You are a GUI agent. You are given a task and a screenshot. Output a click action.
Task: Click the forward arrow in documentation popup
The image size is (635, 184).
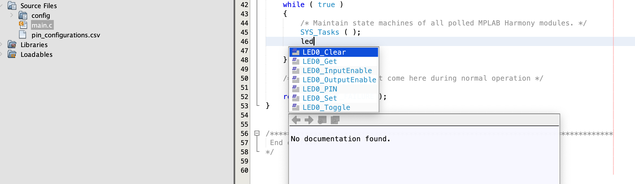pyautogui.click(x=309, y=120)
